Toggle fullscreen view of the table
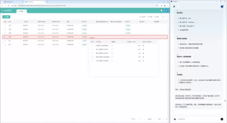 pyautogui.click(x=166, y=17)
